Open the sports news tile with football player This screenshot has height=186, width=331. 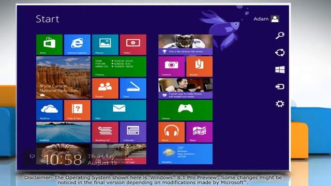pyautogui.click(x=185, y=45)
